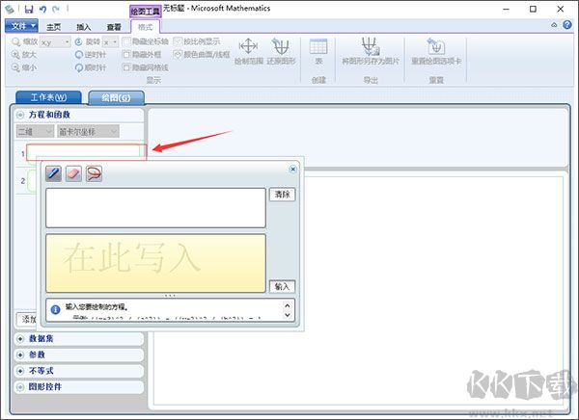Click the blue info icon in hint box
The image size is (579, 420).
coord(55,310)
